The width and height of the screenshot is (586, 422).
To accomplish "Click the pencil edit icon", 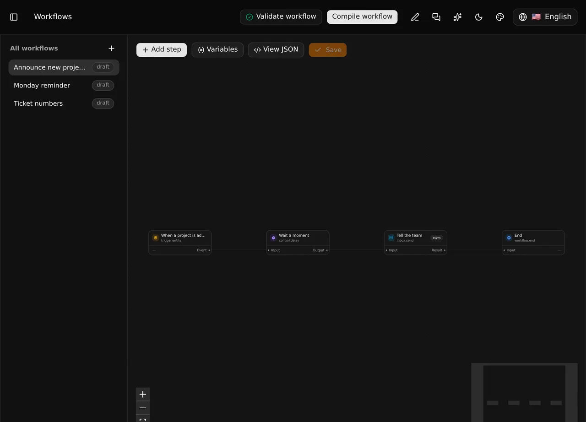I will tap(415, 17).
